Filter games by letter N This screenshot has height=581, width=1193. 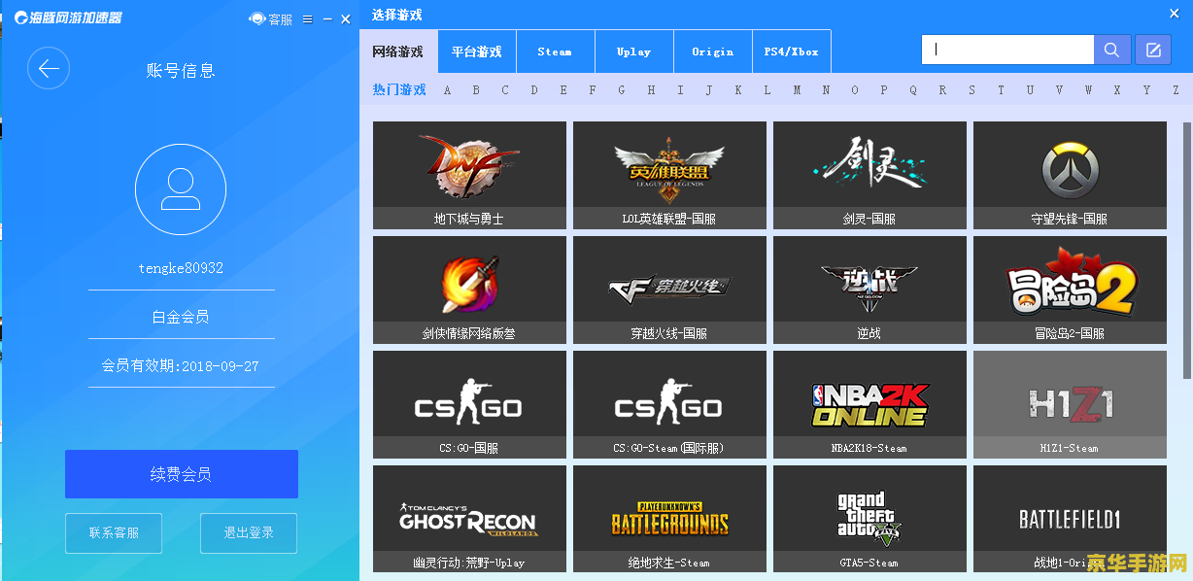coord(826,90)
